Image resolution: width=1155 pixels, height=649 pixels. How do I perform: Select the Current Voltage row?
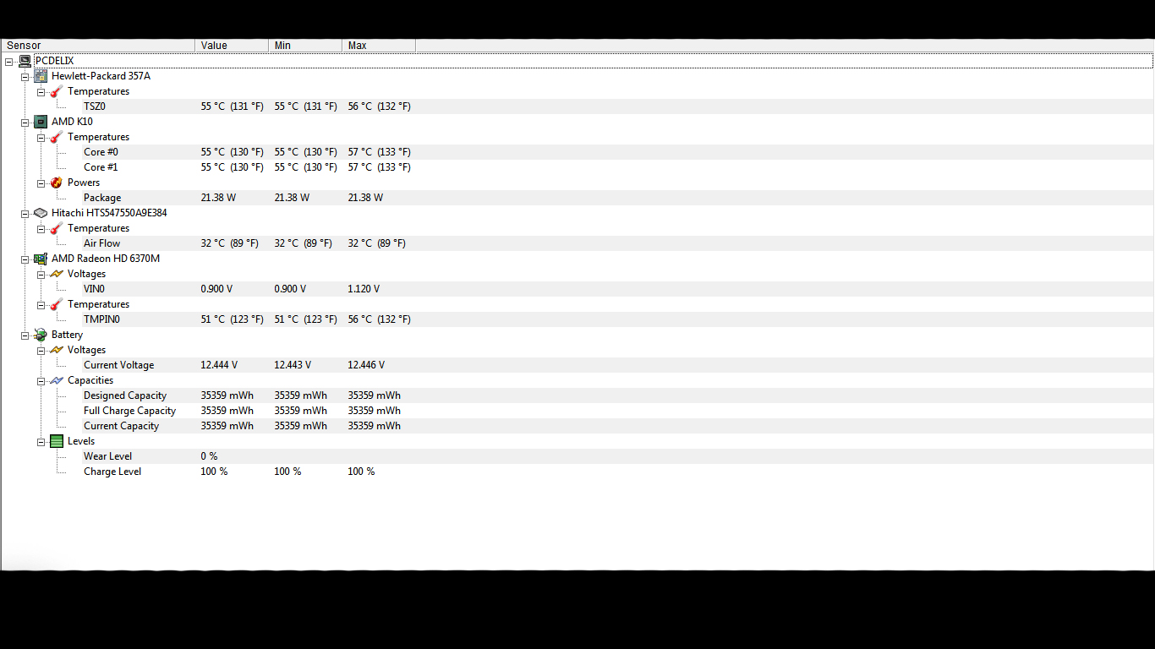point(577,365)
